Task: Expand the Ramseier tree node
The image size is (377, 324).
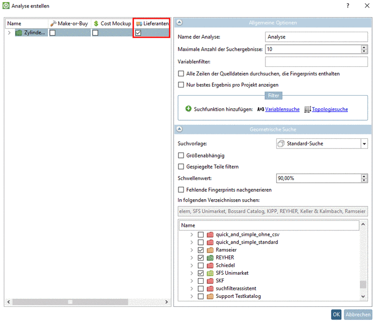Action: (x=192, y=250)
